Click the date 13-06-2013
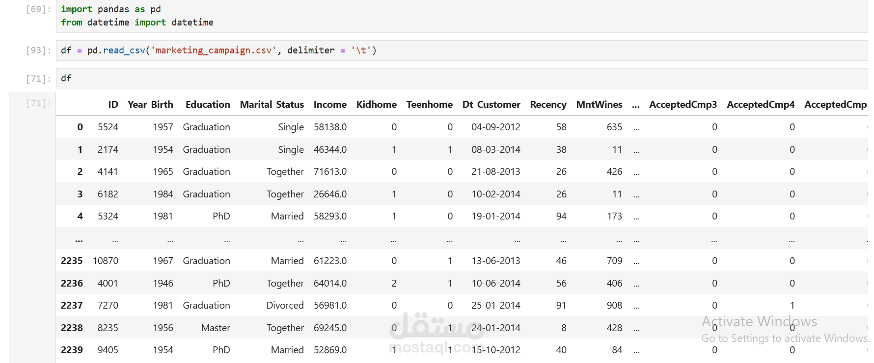The width and height of the screenshot is (874, 363). coord(496,261)
